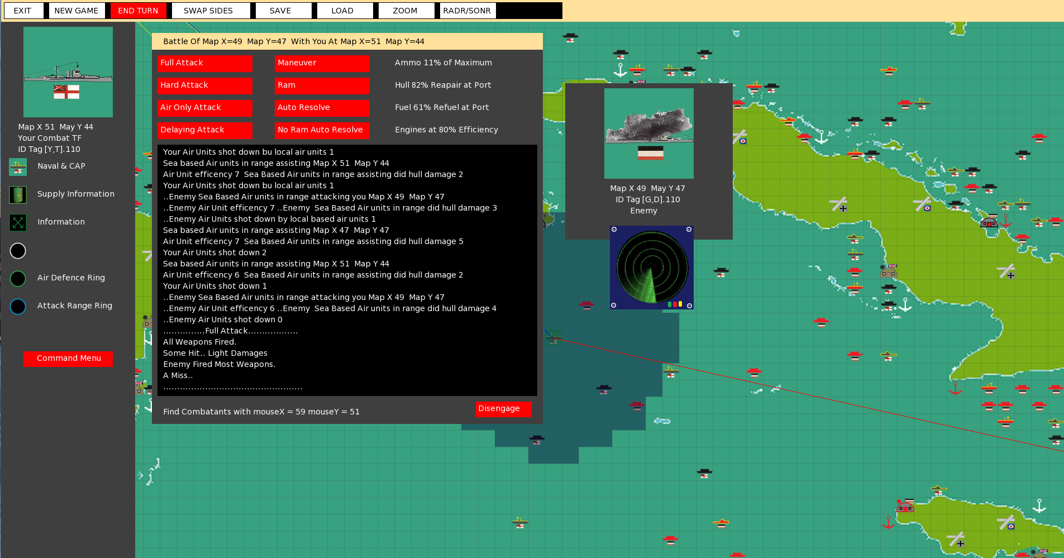The width and height of the screenshot is (1064, 558).
Task: Start a NEW GAME from the menu
Action: [x=77, y=11]
